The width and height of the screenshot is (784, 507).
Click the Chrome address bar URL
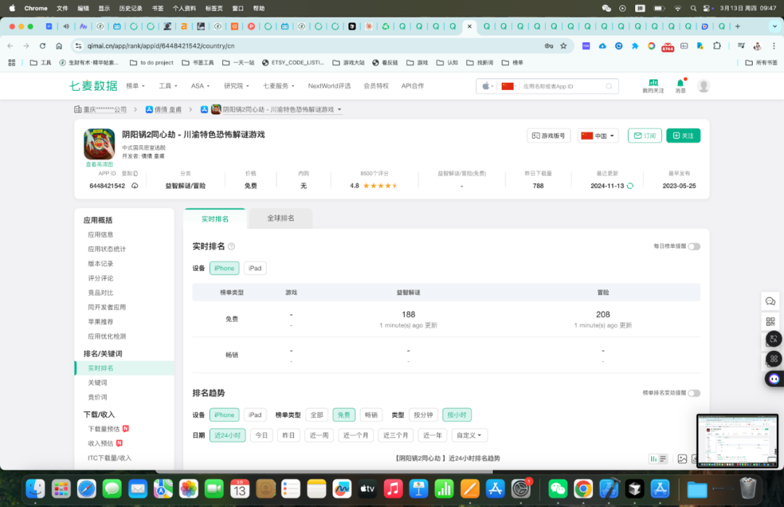(x=161, y=46)
